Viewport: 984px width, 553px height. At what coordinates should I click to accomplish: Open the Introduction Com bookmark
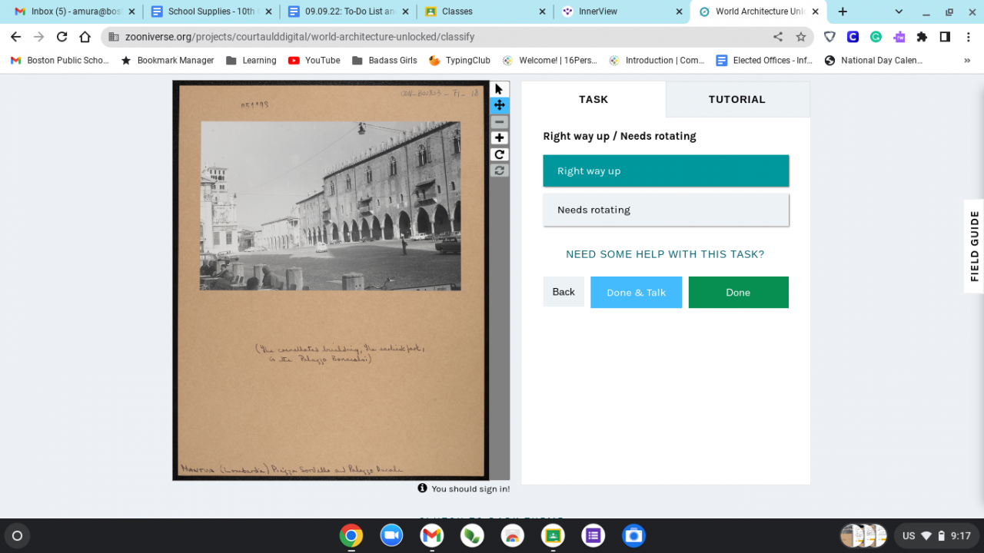[x=657, y=60]
